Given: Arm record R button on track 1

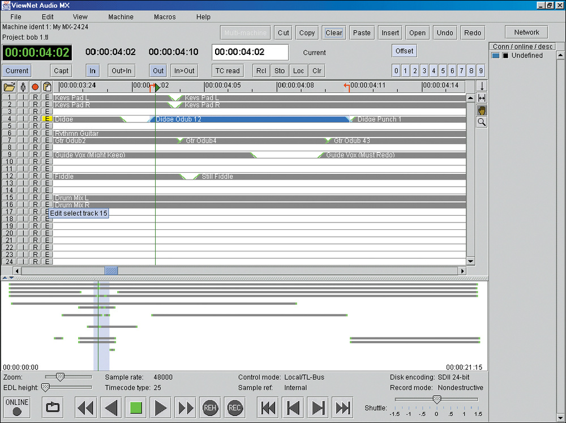Looking at the screenshot, I should [x=35, y=98].
